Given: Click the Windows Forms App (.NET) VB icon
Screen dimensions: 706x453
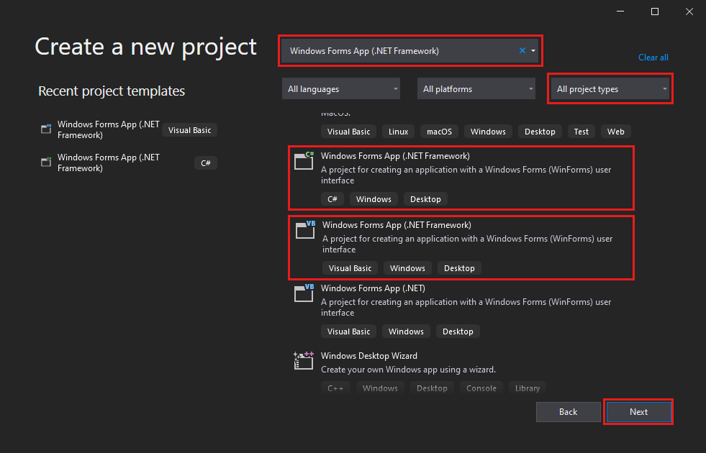Looking at the screenshot, I should coord(303,293).
